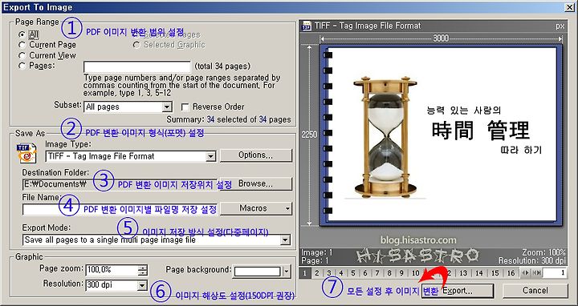Viewport: 578px width, 306px height.
Task: Switch to page tab 1 in preview
Action: (x=304, y=273)
